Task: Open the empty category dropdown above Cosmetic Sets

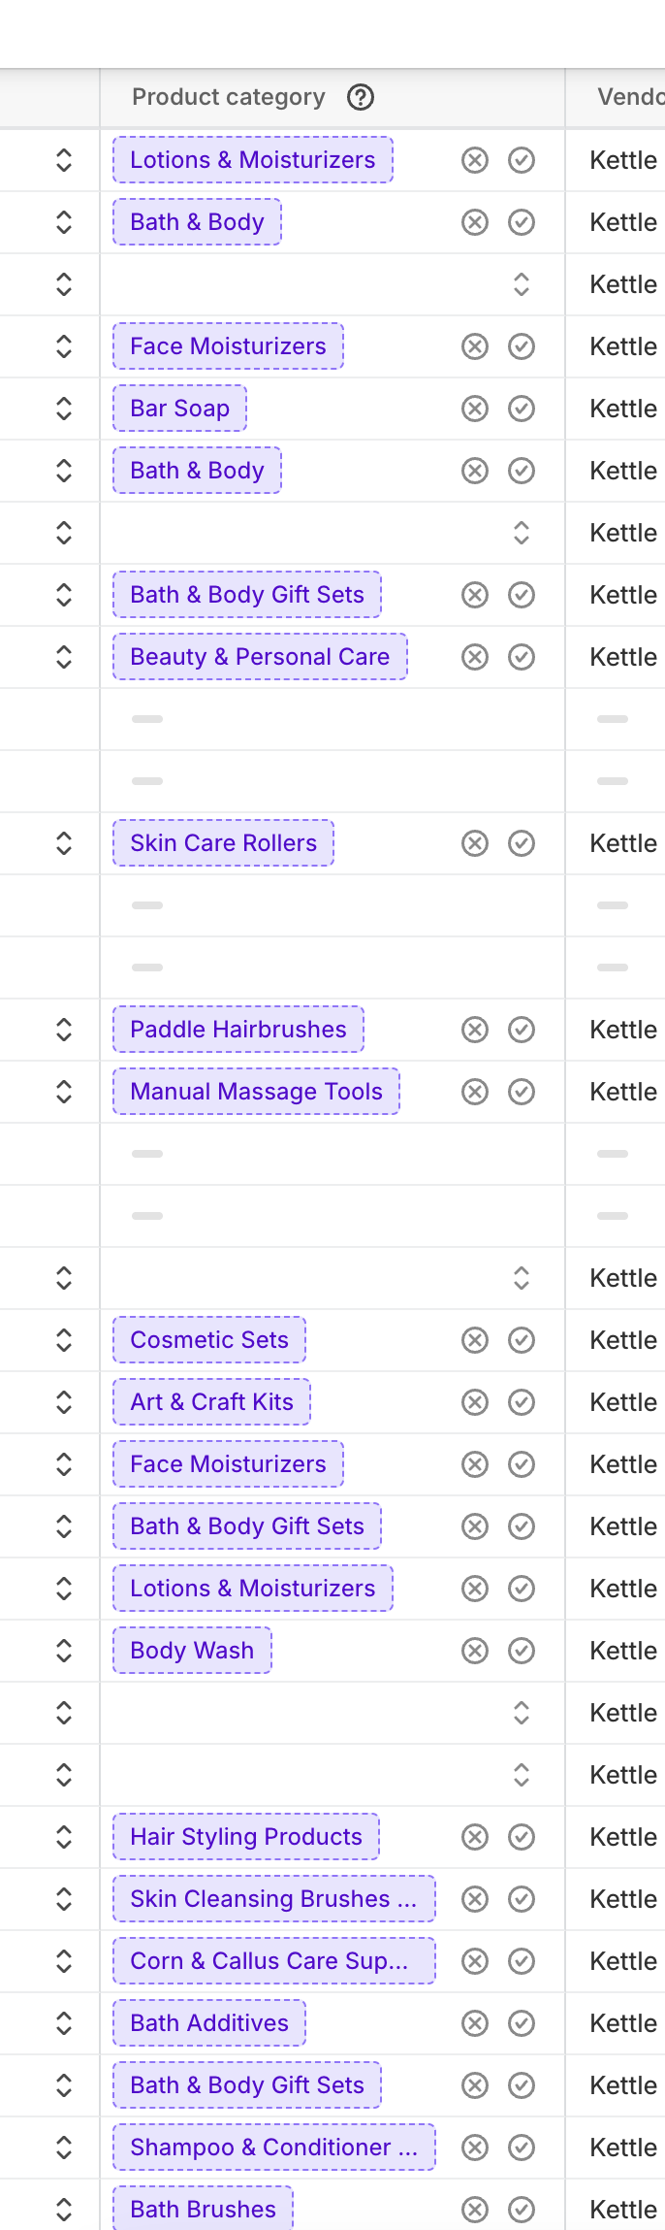Action: coord(522,1278)
